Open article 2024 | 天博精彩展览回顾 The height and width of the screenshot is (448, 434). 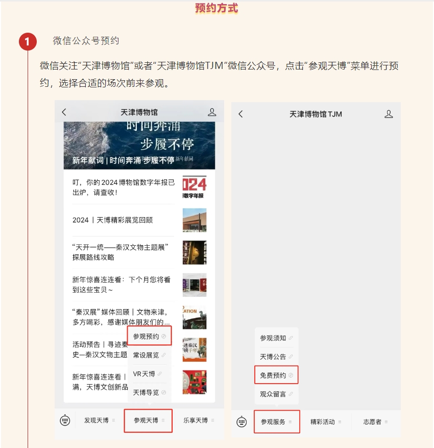pos(139,220)
